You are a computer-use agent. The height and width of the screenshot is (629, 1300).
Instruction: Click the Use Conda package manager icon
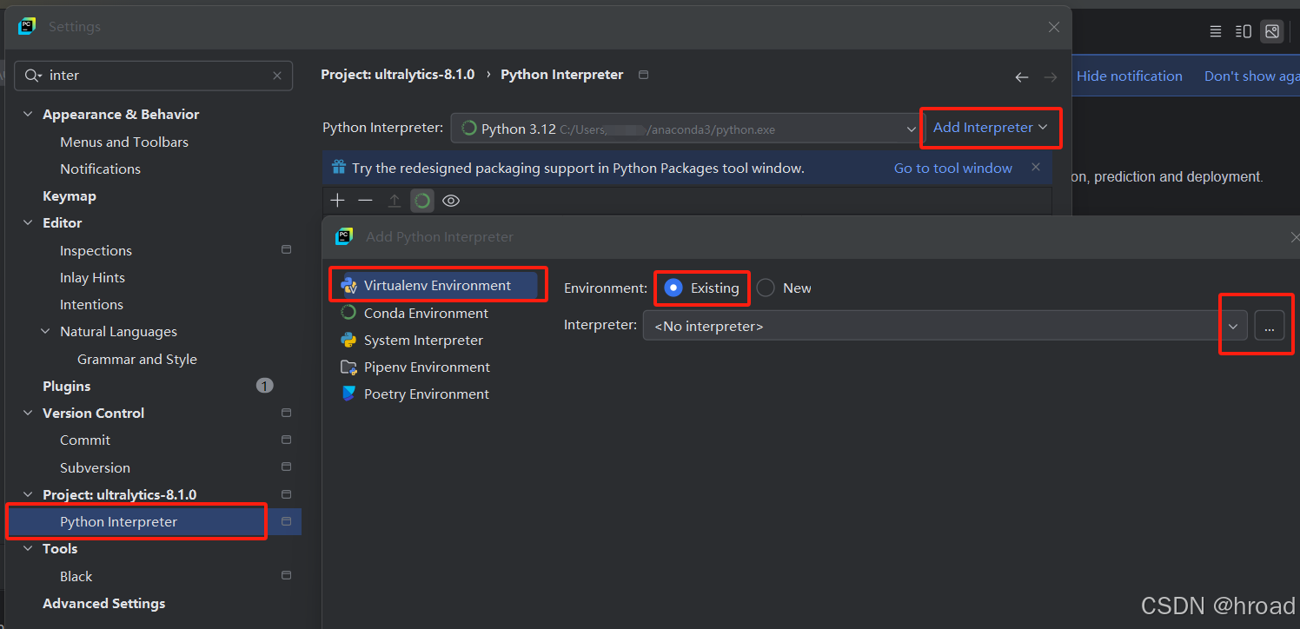422,201
